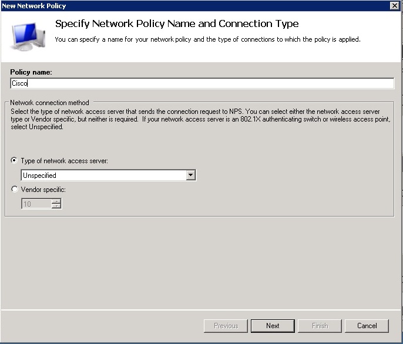
Task: Click the Finish button
Action: [320, 326]
